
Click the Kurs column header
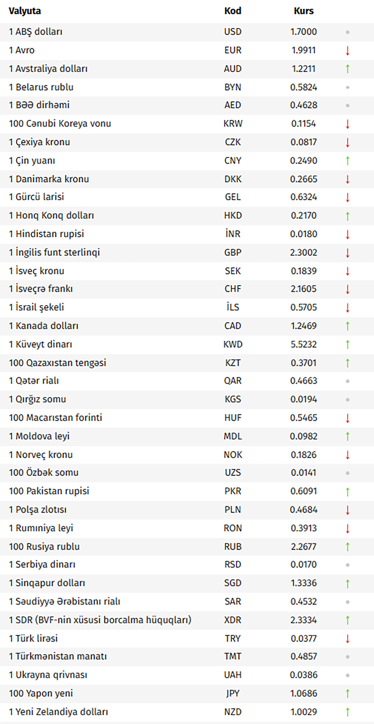[304, 11]
